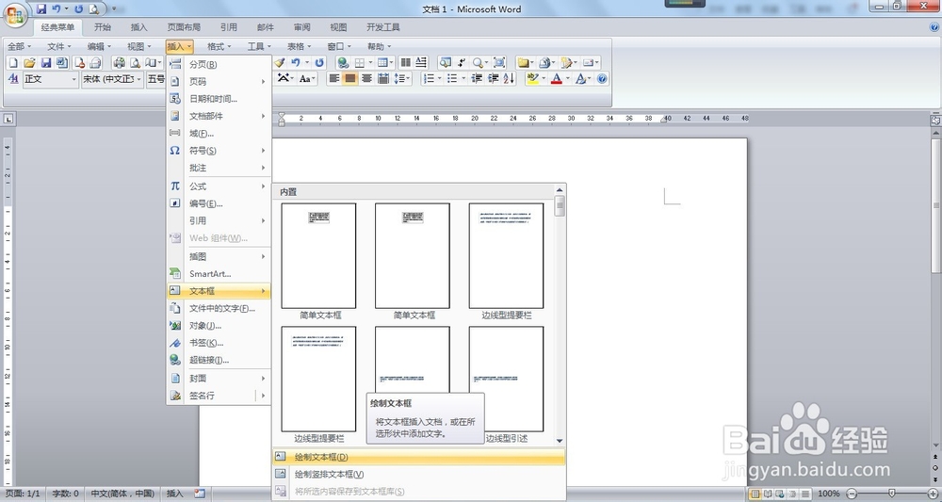Expand the 符号 submenu
The height and width of the screenshot is (502, 942).
tap(219, 151)
